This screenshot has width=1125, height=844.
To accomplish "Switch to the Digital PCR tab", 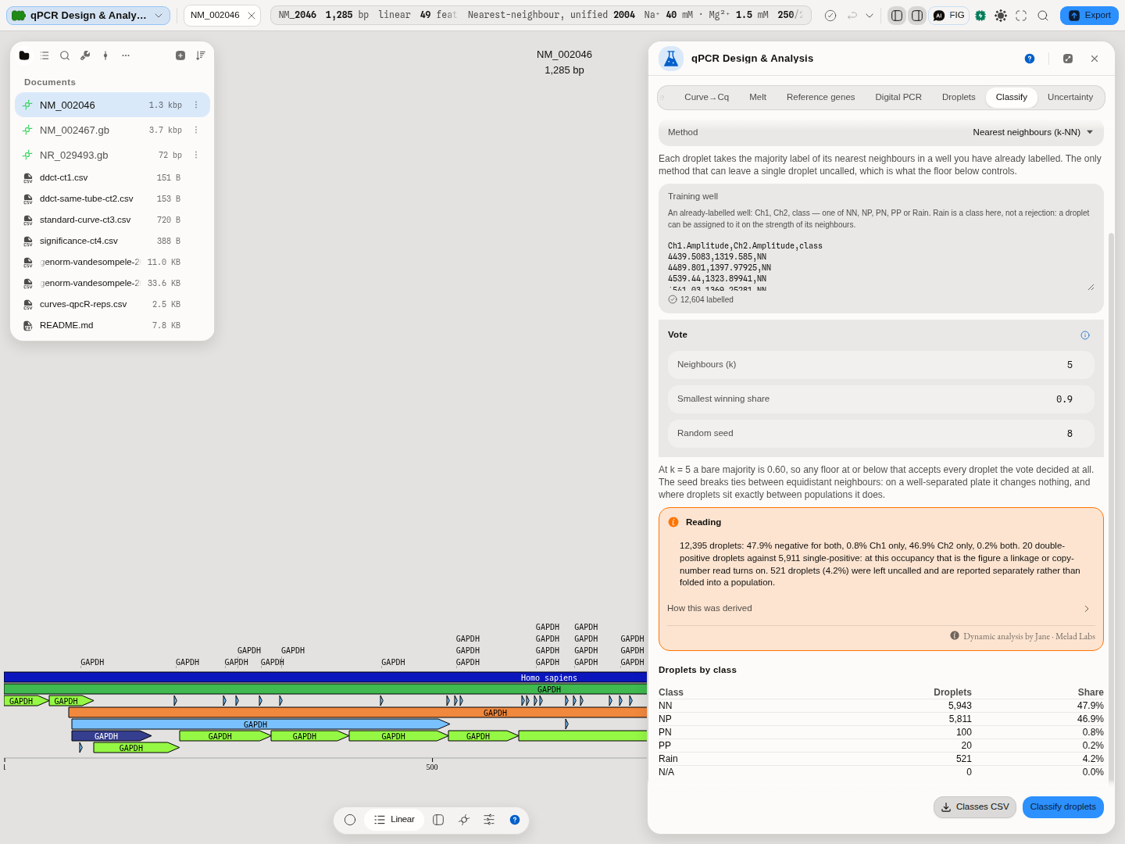I will coord(898,98).
